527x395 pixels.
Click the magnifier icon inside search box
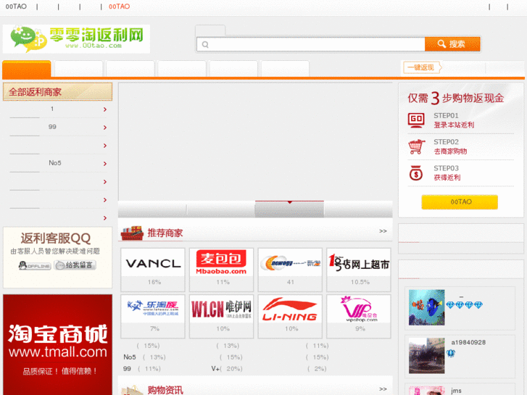coord(205,44)
